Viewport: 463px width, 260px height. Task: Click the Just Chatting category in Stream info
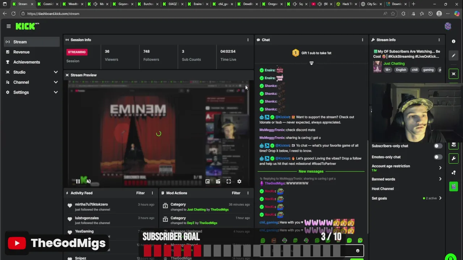(394, 64)
